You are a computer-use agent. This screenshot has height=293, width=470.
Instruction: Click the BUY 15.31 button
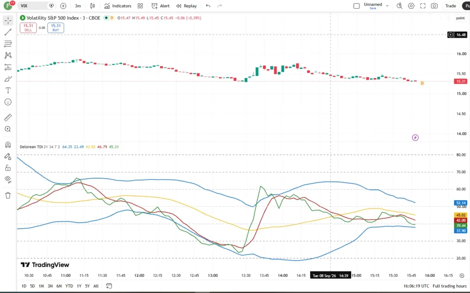click(x=56, y=28)
